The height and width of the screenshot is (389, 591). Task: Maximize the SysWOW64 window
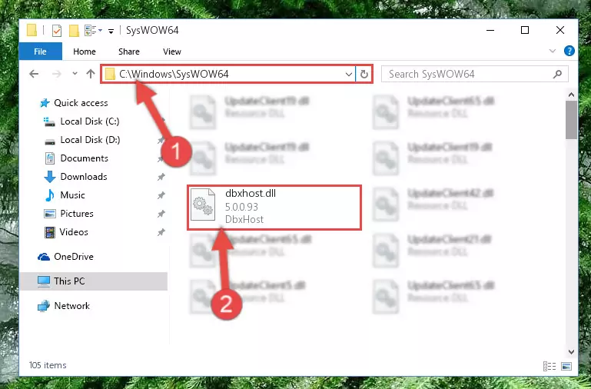525,30
